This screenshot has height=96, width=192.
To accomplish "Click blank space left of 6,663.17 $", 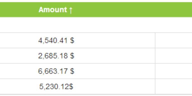I will 19,71.
